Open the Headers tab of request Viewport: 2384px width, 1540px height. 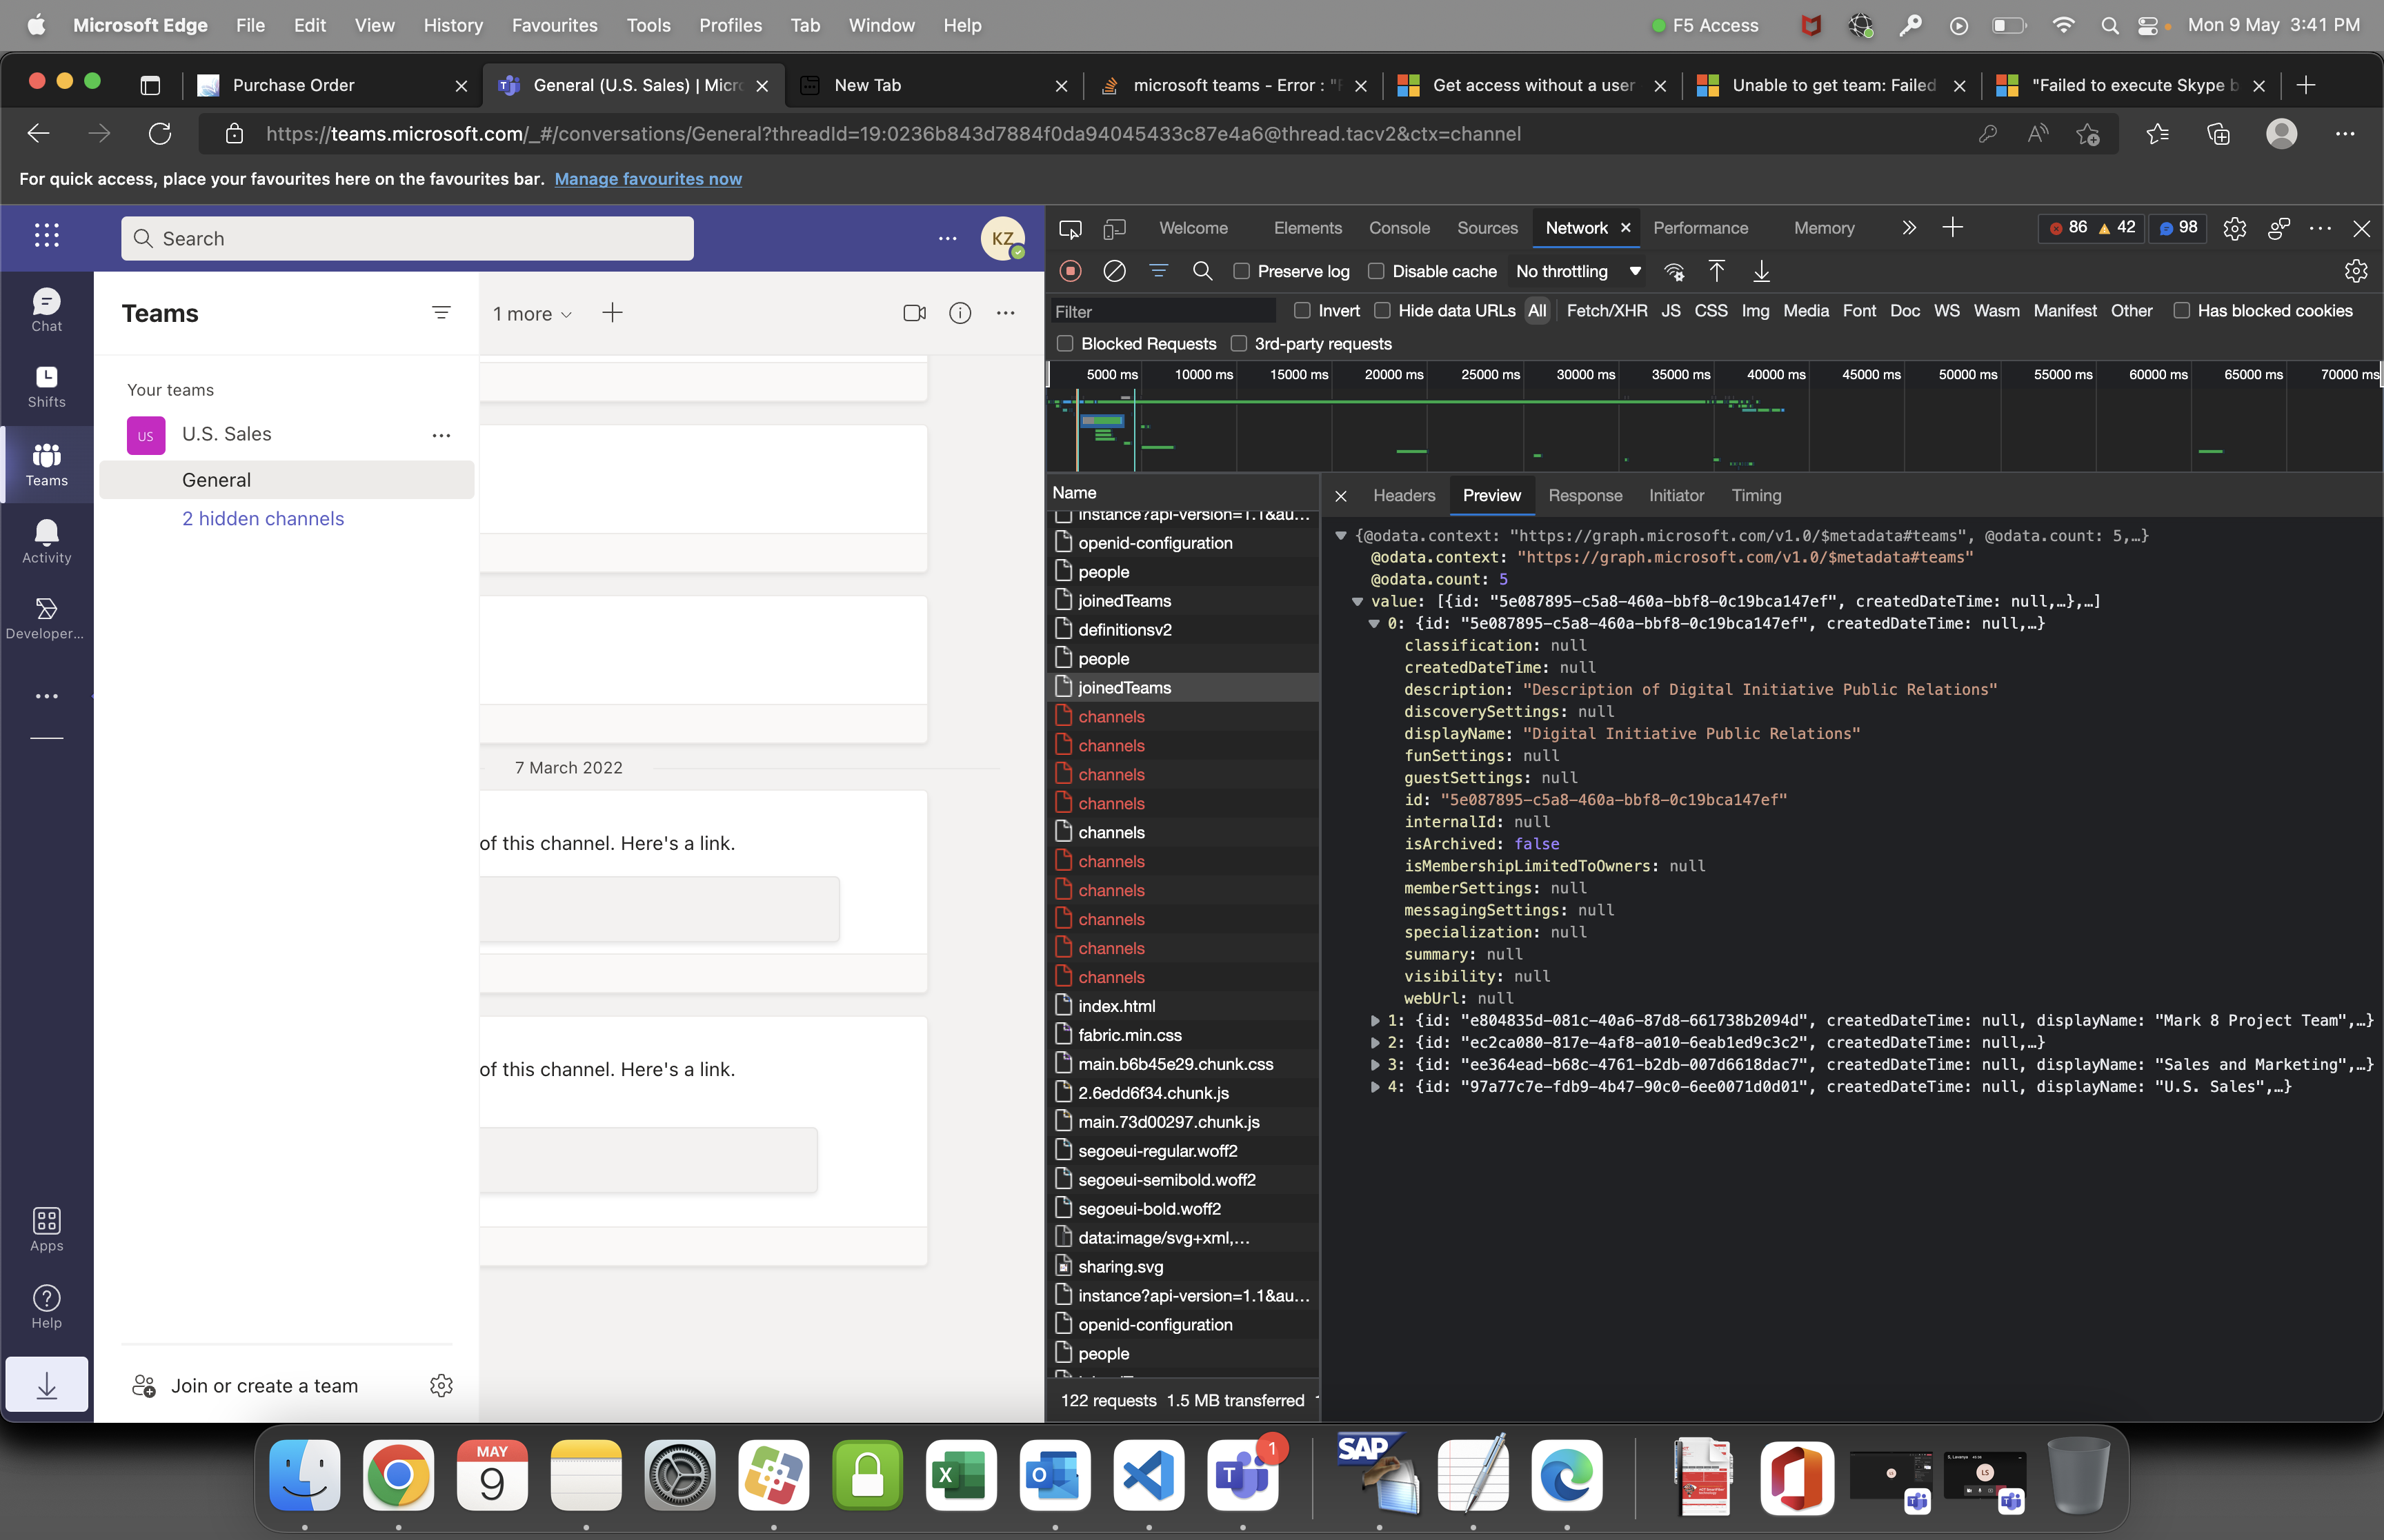pyautogui.click(x=1404, y=495)
